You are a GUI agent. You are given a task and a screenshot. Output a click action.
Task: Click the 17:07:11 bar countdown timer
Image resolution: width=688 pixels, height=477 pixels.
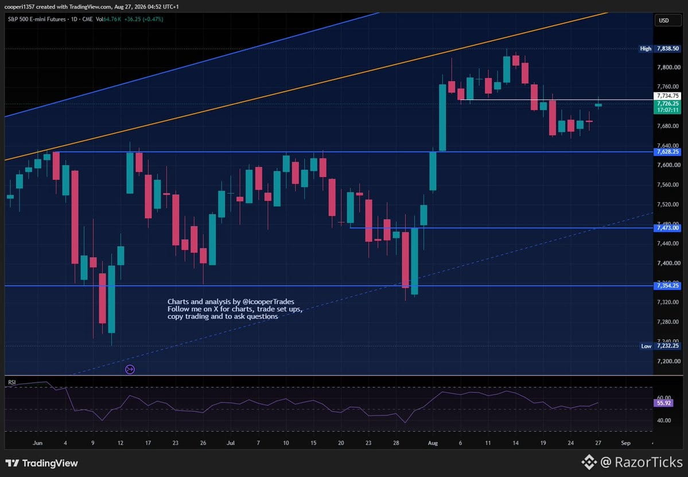coord(668,110)
